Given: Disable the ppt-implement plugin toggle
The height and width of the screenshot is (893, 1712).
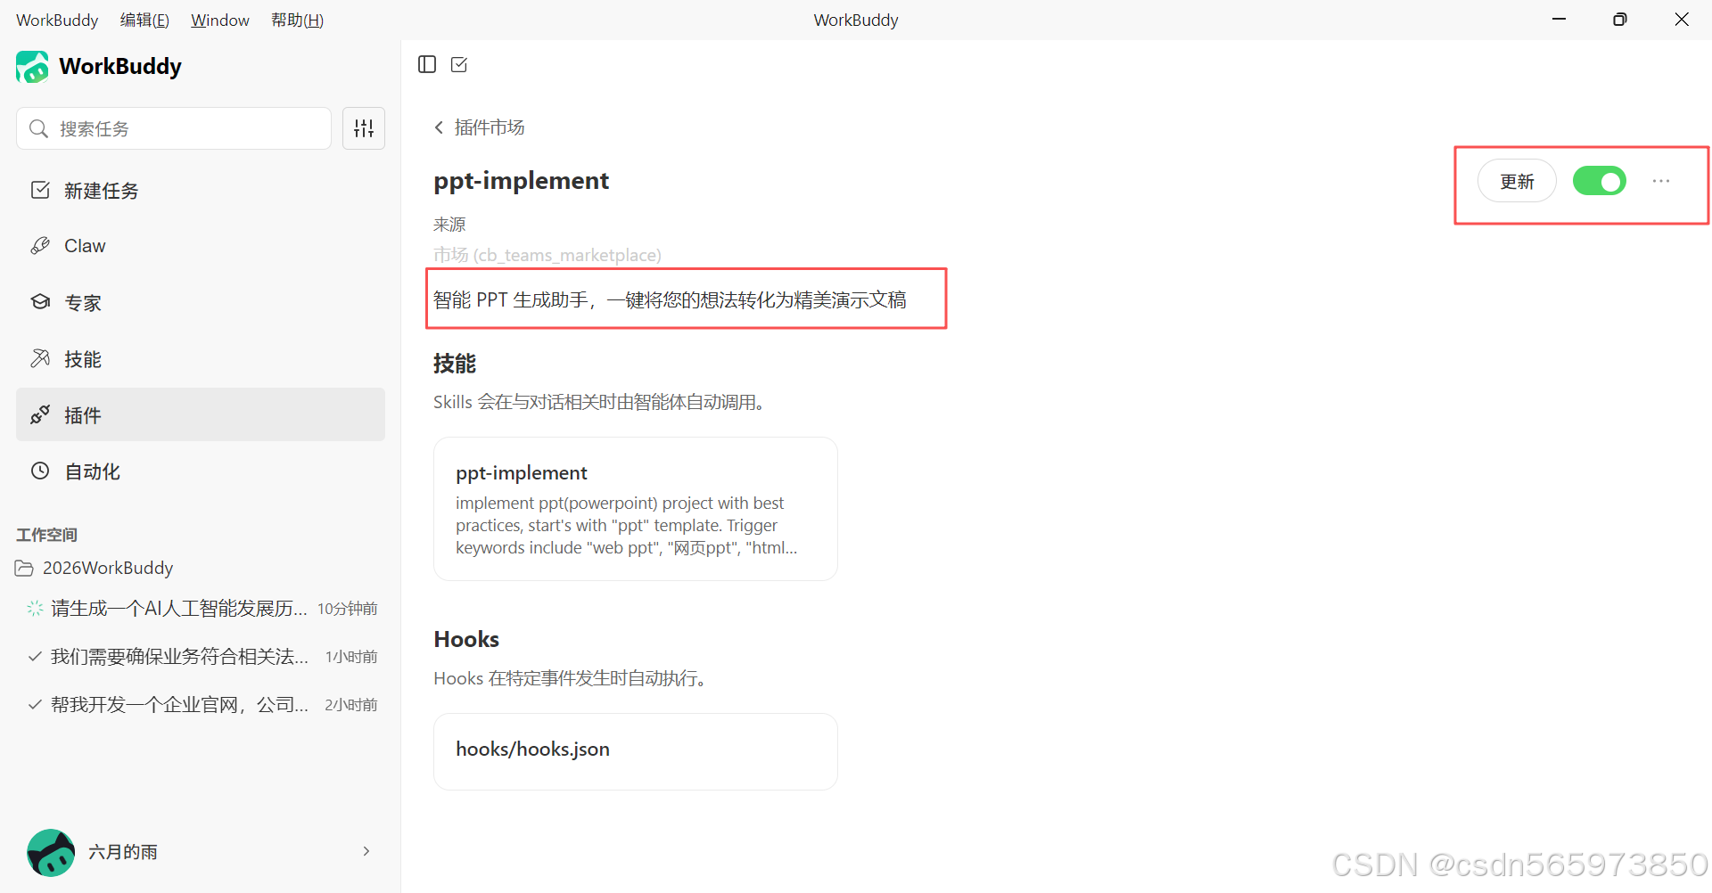Looking at the screenshot, I should pos(1599,181).
